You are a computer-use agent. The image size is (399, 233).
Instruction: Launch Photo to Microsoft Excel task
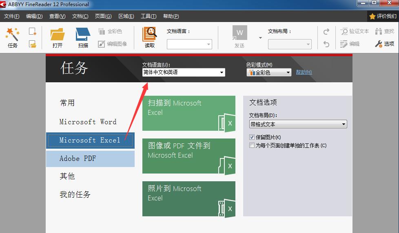pos(189,199)
